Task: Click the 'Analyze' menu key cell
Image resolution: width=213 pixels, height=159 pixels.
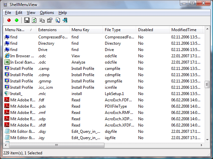Action: pos(79,62)
